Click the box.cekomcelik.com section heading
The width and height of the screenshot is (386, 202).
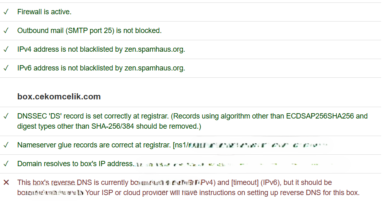(59, 97)
